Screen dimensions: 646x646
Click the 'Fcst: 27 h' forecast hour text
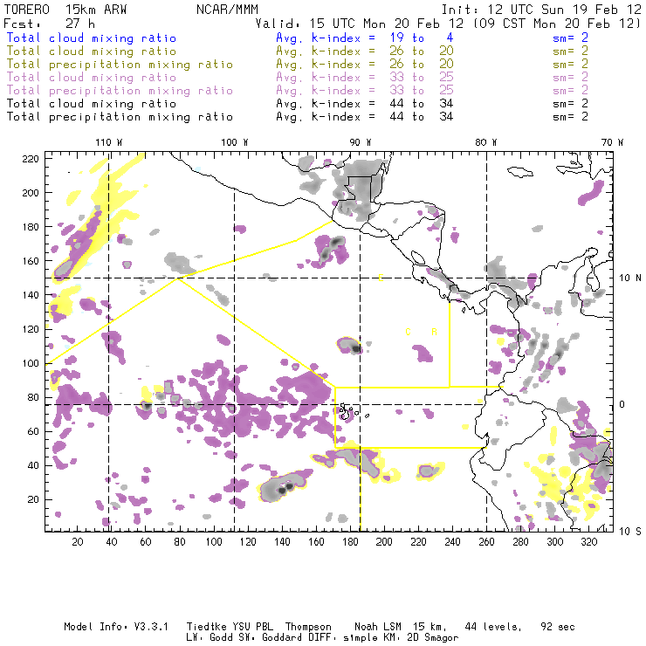pyautogui.click(x=49, y=24)
